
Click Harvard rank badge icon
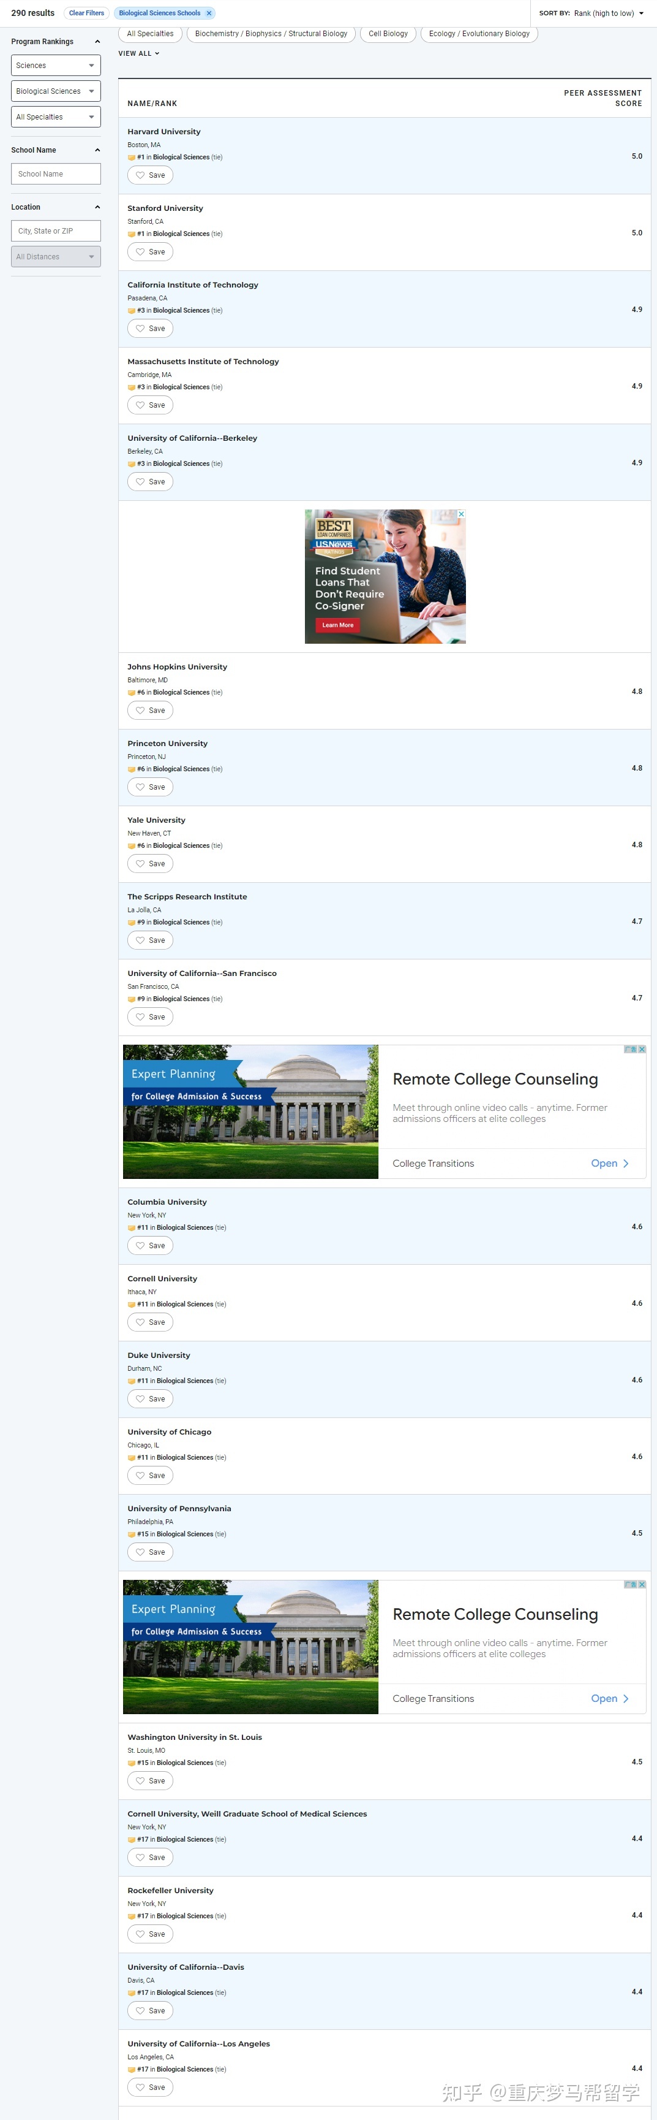tap(132, 157)
